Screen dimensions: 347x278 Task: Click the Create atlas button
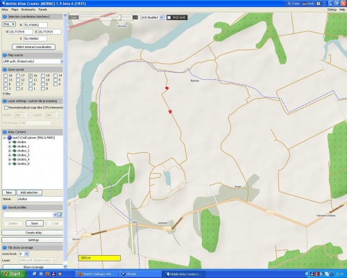click(x=33, y=233)
